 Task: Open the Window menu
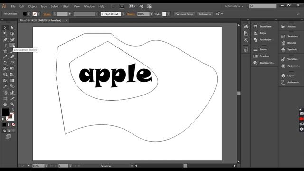coord(89,6)
